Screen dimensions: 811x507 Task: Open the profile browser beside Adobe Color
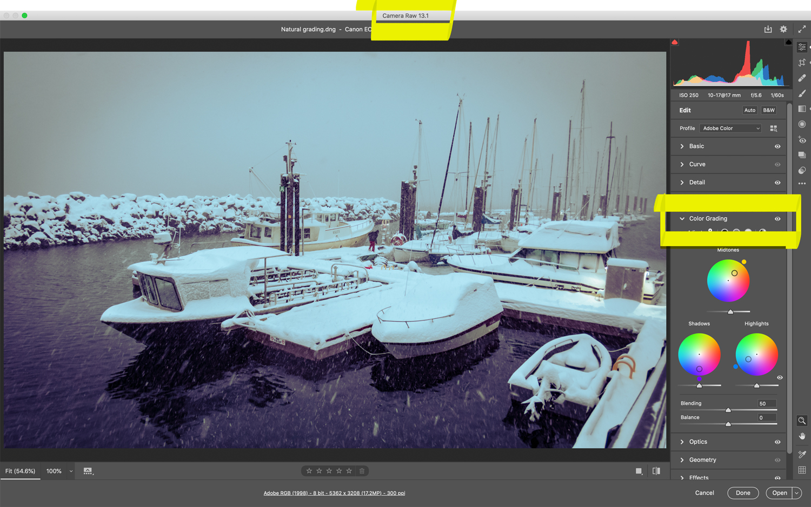(773, 128)
